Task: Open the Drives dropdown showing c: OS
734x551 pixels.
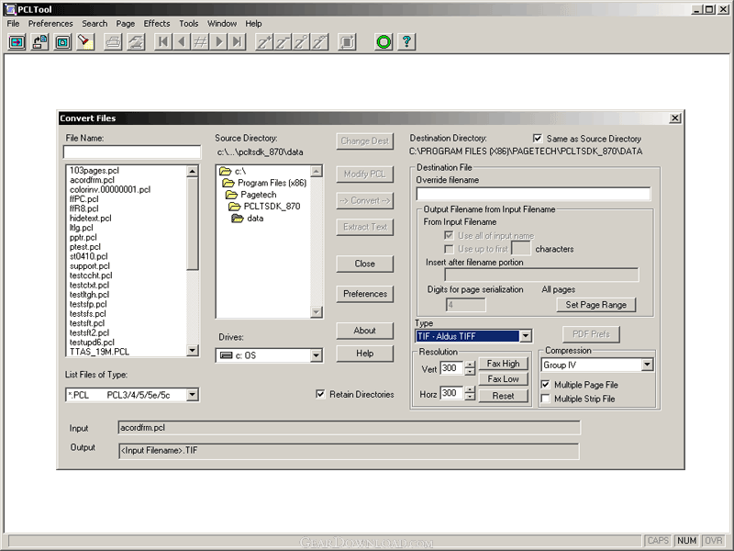Action: pyautogui.click(x=316, y=355)
